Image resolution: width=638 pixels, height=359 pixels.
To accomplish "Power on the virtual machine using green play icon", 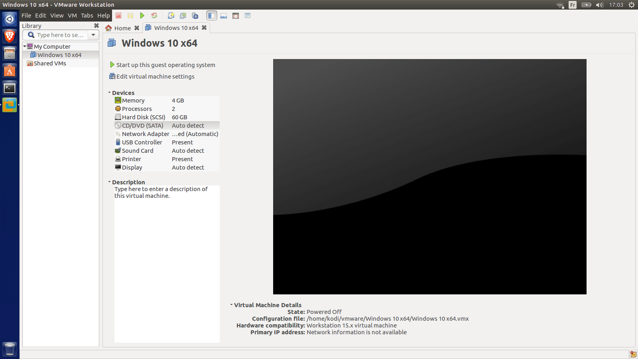I will click(x=142, y=16).
